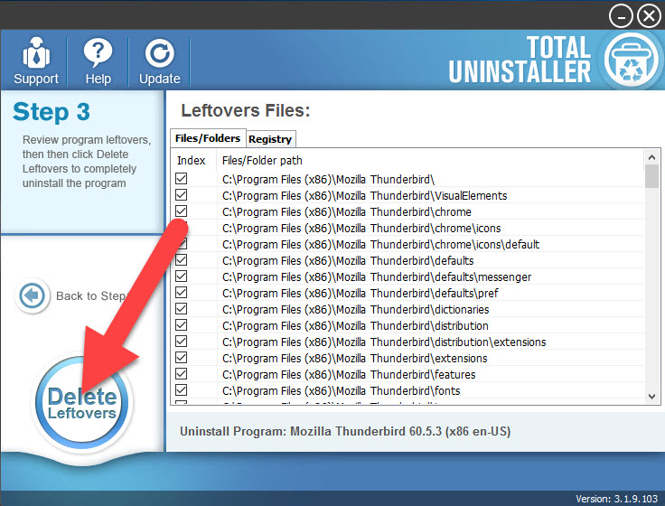Click the leftovers list scrollbar thumb
Image resolution: width=665 pixels, height=506 pixels.
pos(651,176)
